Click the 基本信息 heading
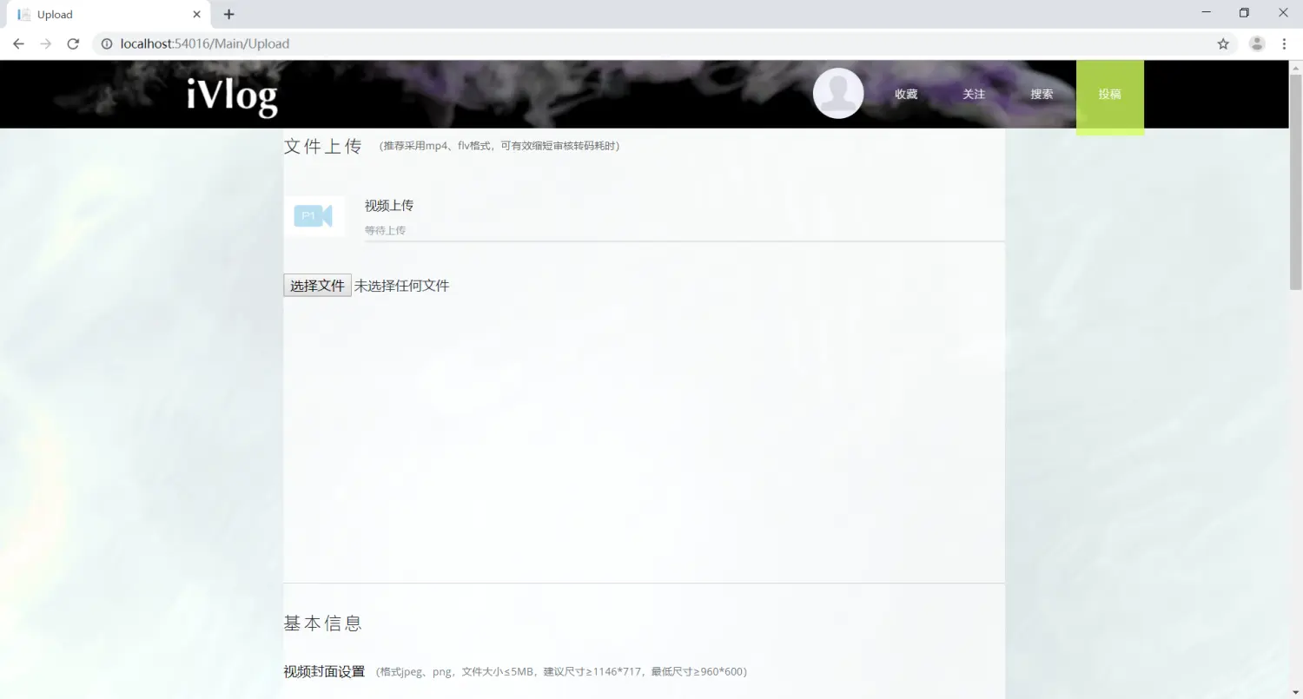Screen dimensions: 1303x699 pos(322,623)
